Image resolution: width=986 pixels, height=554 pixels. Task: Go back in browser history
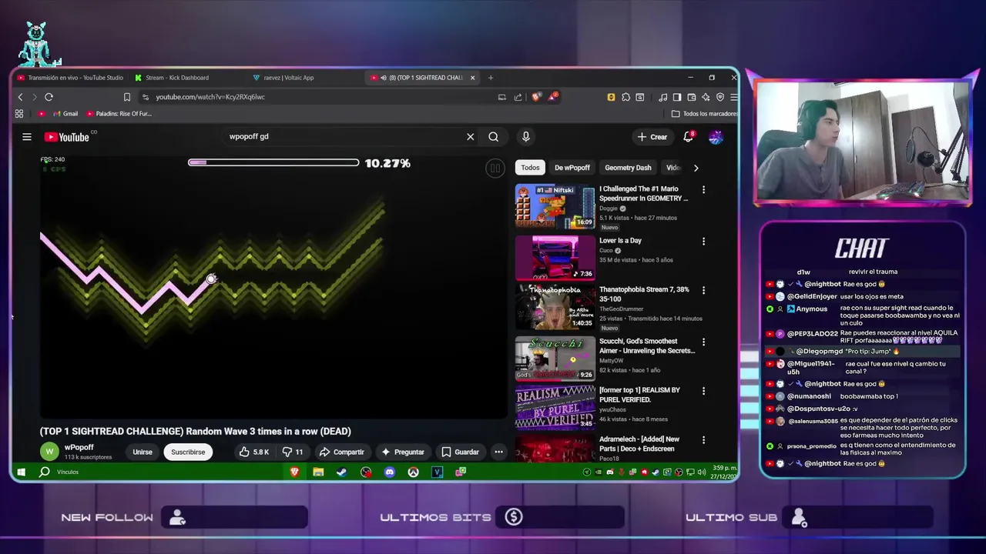pyautogui.click(x=20, y=97)
